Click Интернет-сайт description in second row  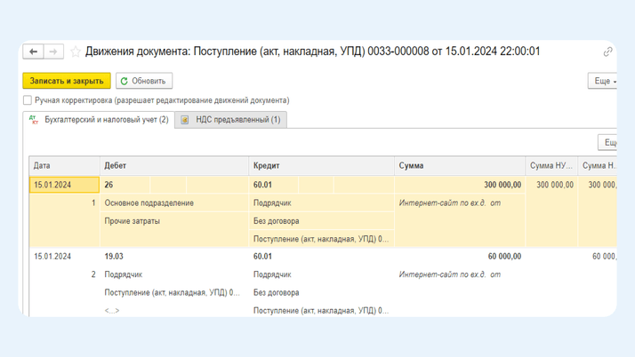[x=450, y=274]
